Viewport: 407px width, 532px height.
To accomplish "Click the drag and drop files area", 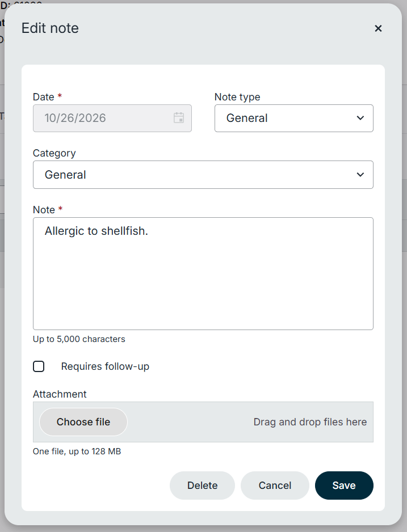I will coord(203,422).
